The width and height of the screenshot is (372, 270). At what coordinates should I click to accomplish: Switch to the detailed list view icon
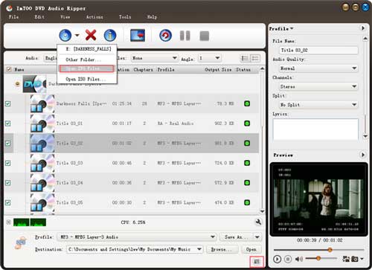coord(255,58)
